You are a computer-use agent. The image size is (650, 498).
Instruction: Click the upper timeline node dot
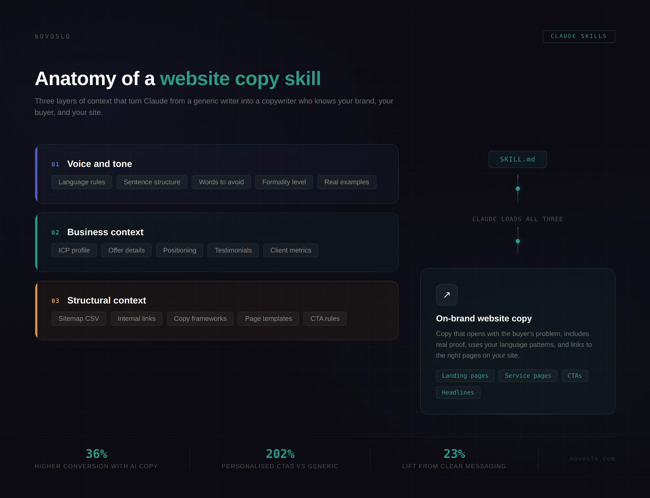(518, 188)
